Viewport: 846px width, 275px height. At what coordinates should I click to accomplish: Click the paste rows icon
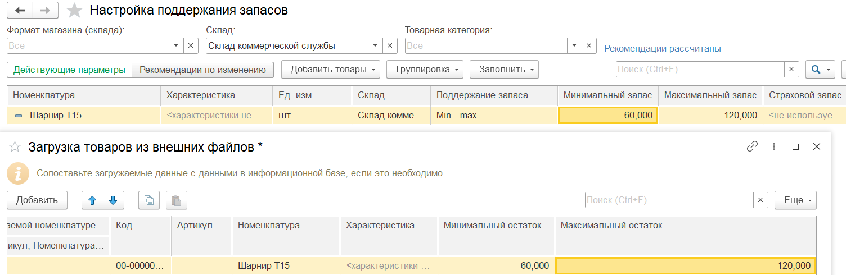tap(176, 200)
